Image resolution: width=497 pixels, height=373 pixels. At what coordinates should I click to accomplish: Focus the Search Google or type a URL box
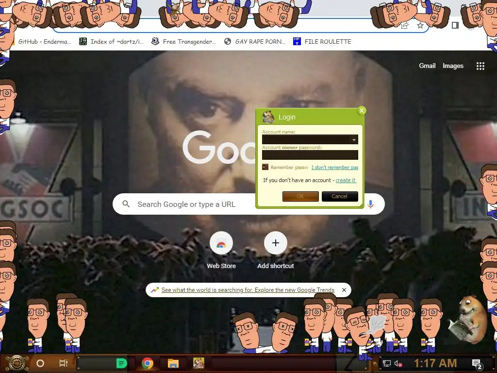tap(248, 204)
